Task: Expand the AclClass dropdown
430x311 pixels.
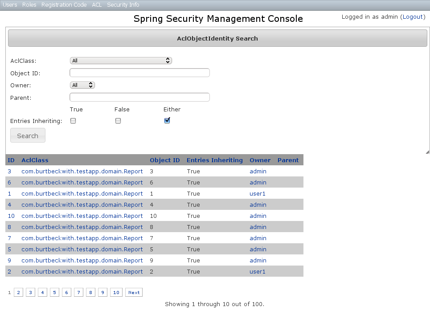Action: click(x=121, y=61)
